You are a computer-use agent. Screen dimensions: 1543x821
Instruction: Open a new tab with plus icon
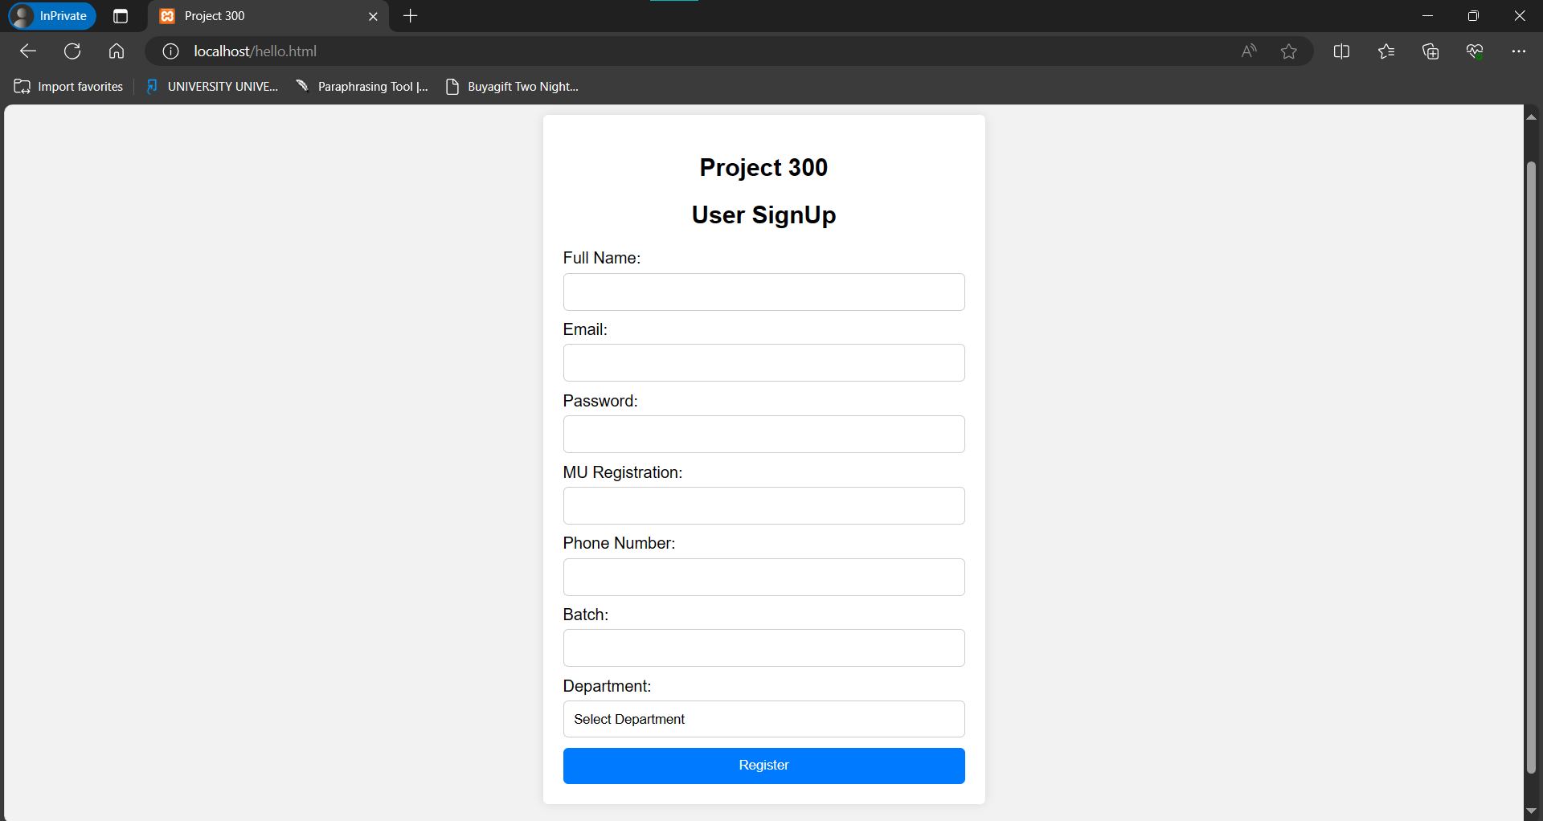click(411, 16)
